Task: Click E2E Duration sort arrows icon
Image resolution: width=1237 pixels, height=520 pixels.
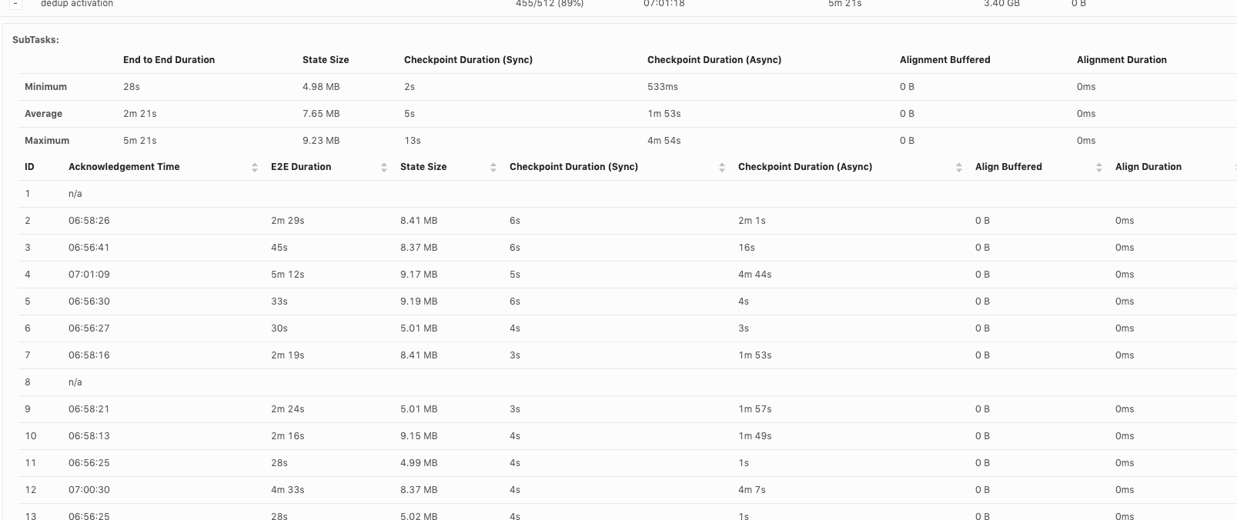Action: [x=384, y=167]
